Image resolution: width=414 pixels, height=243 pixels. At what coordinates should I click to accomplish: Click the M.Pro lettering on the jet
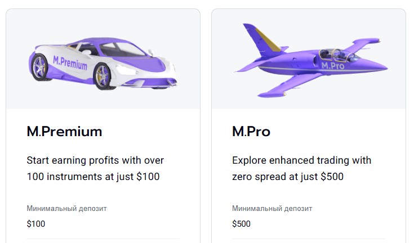333,66
